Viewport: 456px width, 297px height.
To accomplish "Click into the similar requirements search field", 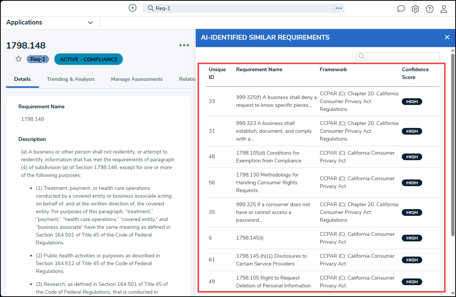I will tap(398, 56).
